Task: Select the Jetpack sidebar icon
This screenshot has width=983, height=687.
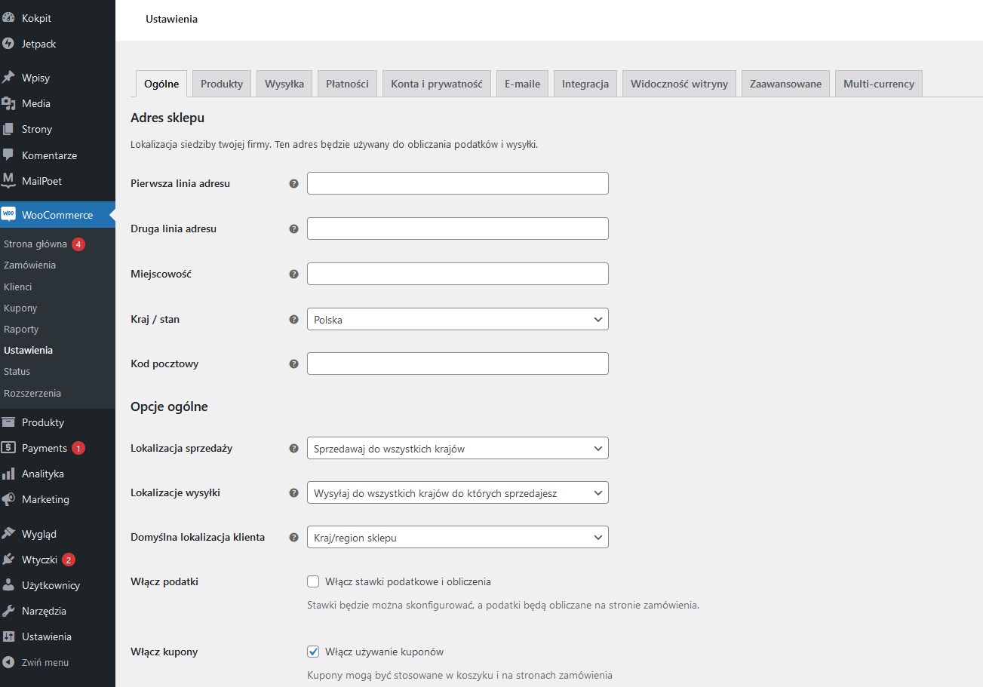Action: (9, 44)
